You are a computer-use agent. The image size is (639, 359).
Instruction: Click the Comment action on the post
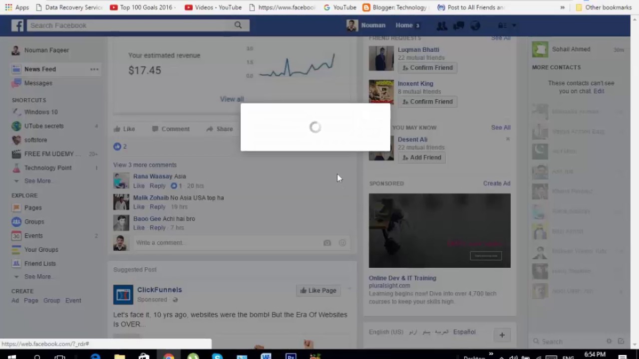pyautogui.click(x=171, y=129)
